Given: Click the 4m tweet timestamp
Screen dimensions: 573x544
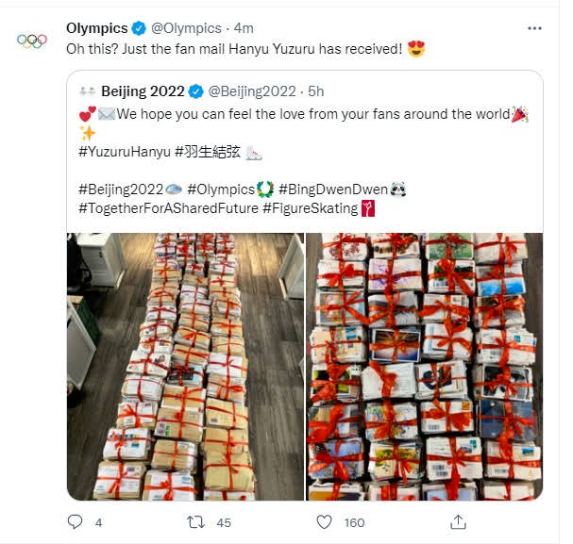Looking at the screenshot, I should coord(246,29).
